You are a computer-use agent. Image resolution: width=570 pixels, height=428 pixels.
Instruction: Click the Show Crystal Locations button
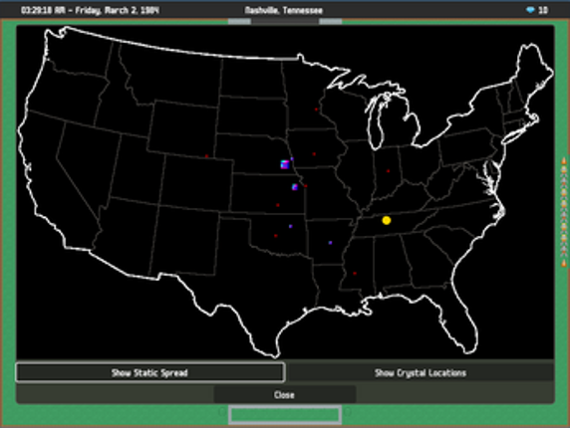421,373
